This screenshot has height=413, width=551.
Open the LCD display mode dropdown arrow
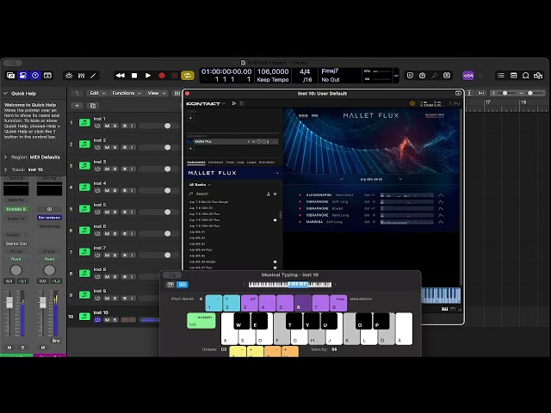[396, 76]
